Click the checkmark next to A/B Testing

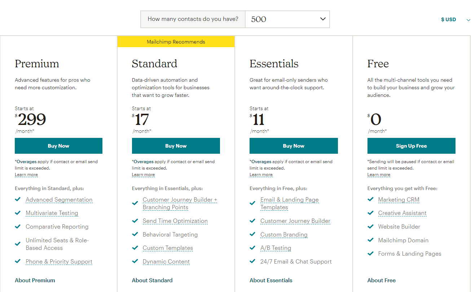pos(253,247)
